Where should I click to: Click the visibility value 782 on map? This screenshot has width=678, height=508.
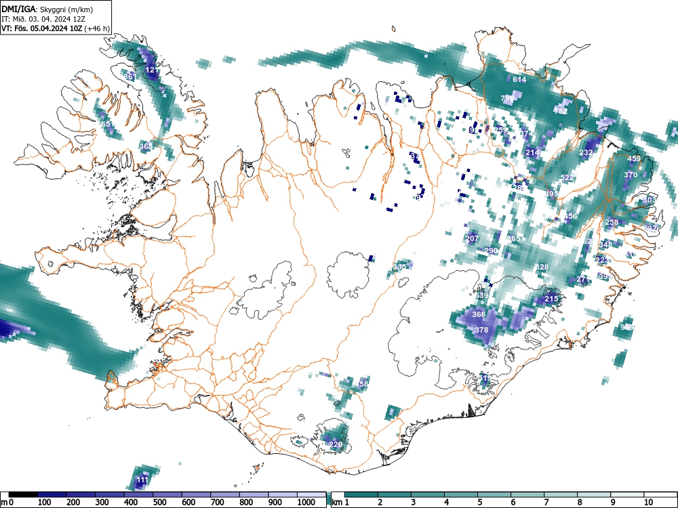561,111
